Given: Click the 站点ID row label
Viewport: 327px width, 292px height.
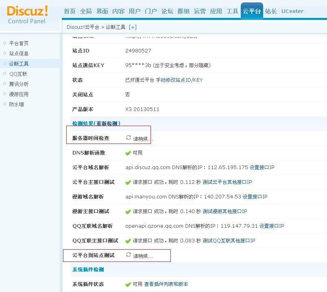Looking at the screenshot, I should point(81,51).
